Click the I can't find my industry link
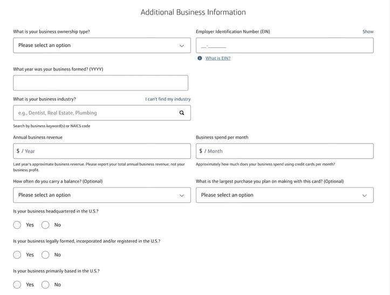Viewport: 390px width, 295px height. [168, 99]
